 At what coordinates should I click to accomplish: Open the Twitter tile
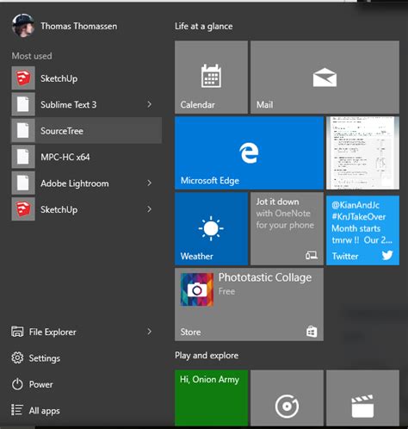point(362,230)
